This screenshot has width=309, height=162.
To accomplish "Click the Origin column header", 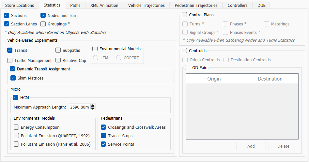I will (214, 79).
